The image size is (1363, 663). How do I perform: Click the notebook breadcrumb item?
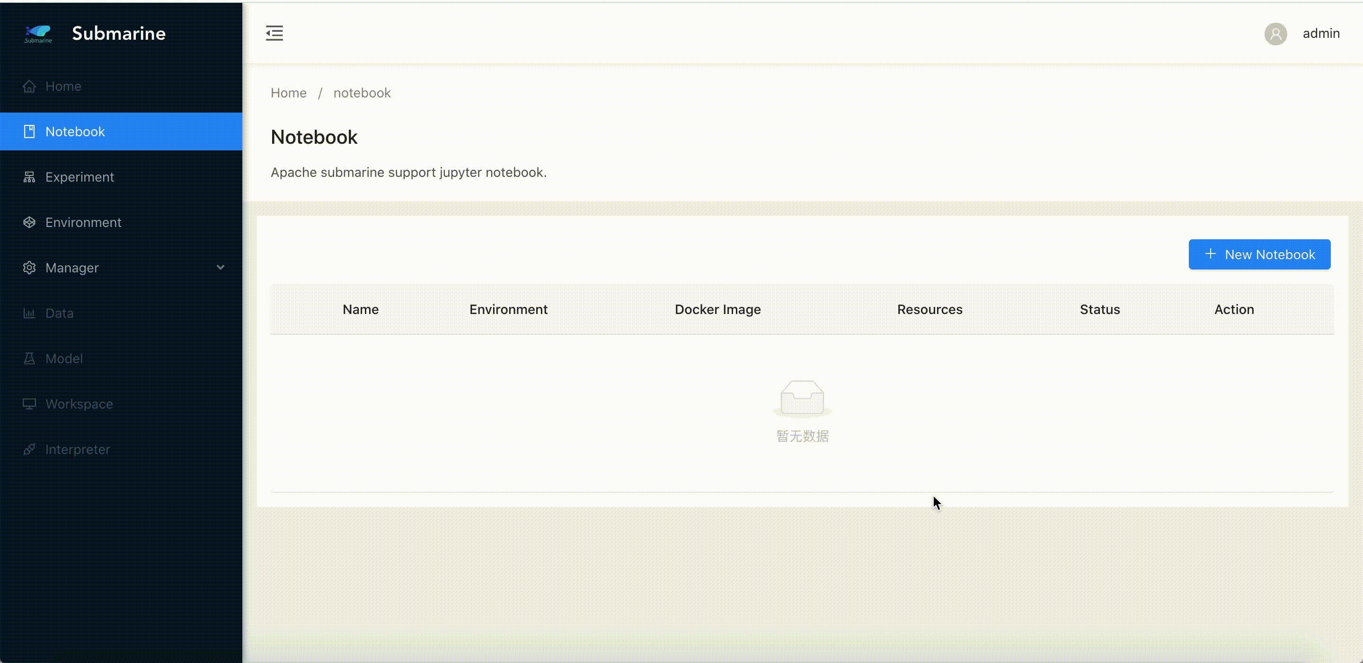point(362,93)
